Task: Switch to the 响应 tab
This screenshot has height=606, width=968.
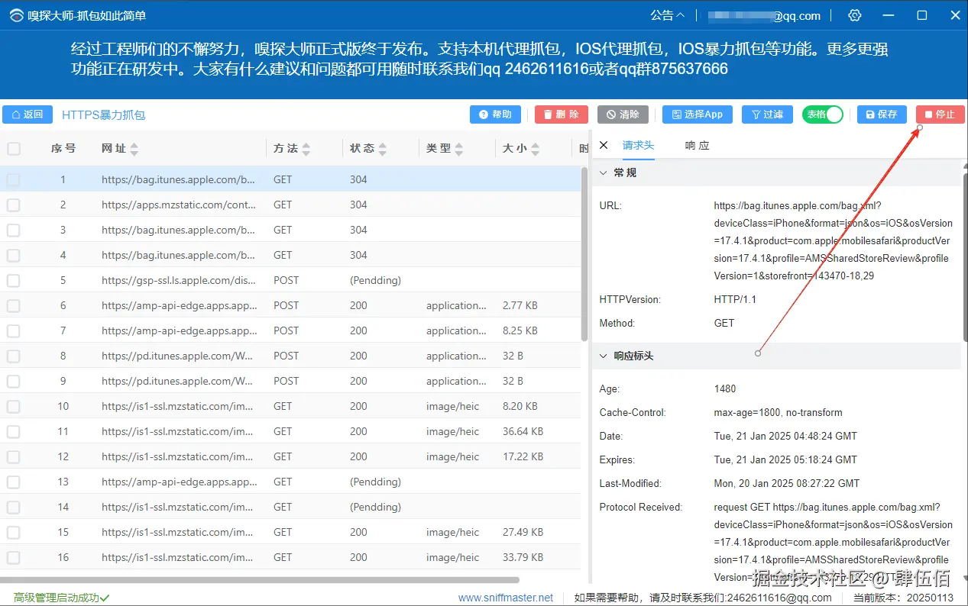Action: 697,145
